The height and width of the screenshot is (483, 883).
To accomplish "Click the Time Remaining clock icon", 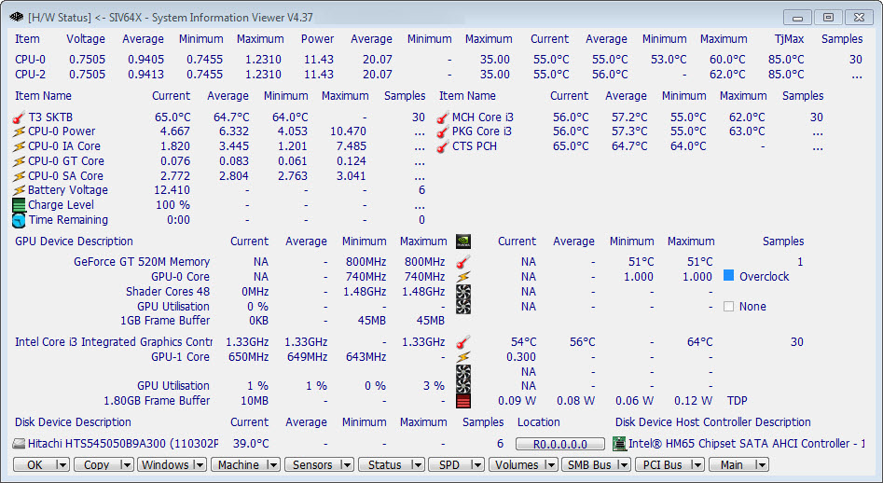I will [x=19, y=220].
